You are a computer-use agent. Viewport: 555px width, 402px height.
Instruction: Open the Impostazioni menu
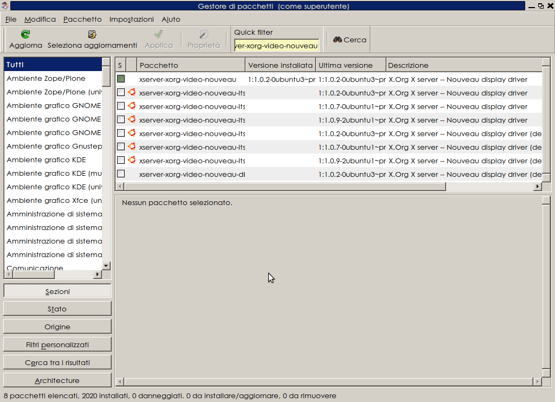[x=132, y=19]
